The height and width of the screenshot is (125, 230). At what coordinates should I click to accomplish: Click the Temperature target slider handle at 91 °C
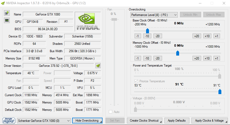pyautogui.click(x=220, y=92)
